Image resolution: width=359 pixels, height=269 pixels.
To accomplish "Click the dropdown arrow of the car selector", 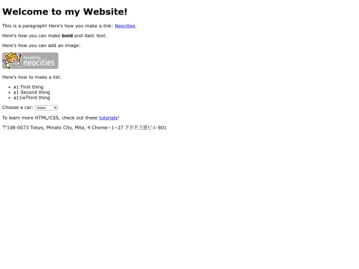I will point(55,108).
